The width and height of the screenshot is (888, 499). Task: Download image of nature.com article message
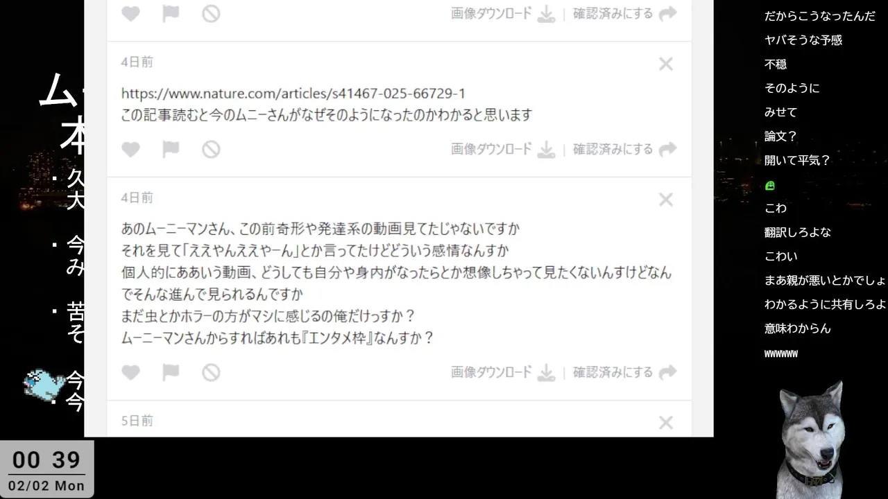click(503, 150)
